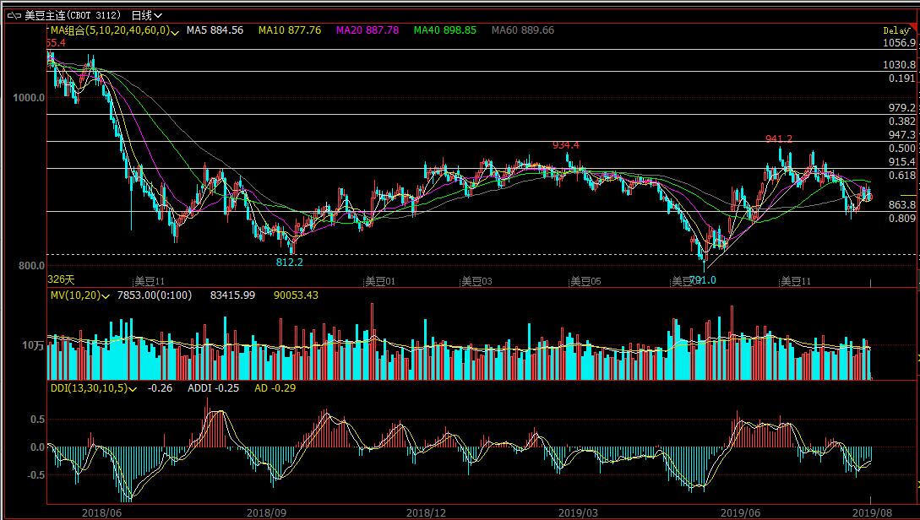Click the MA10 877.76 legend label
This screenshot has height=520, width=920.
[x=289, y=30]
